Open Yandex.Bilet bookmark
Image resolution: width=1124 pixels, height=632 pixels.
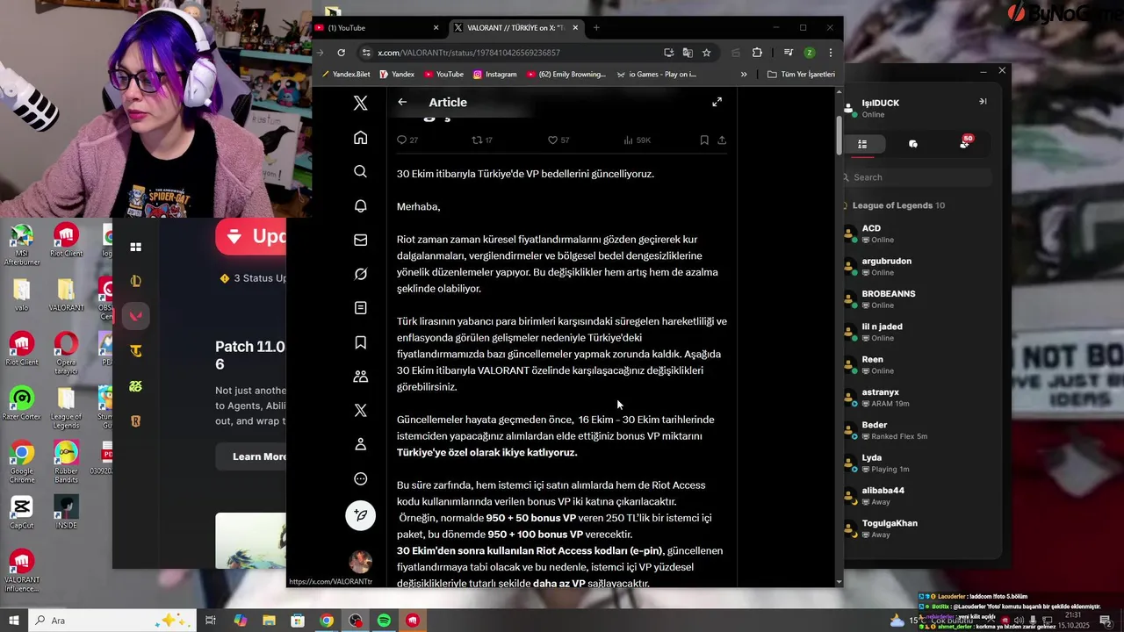(346, 75)
